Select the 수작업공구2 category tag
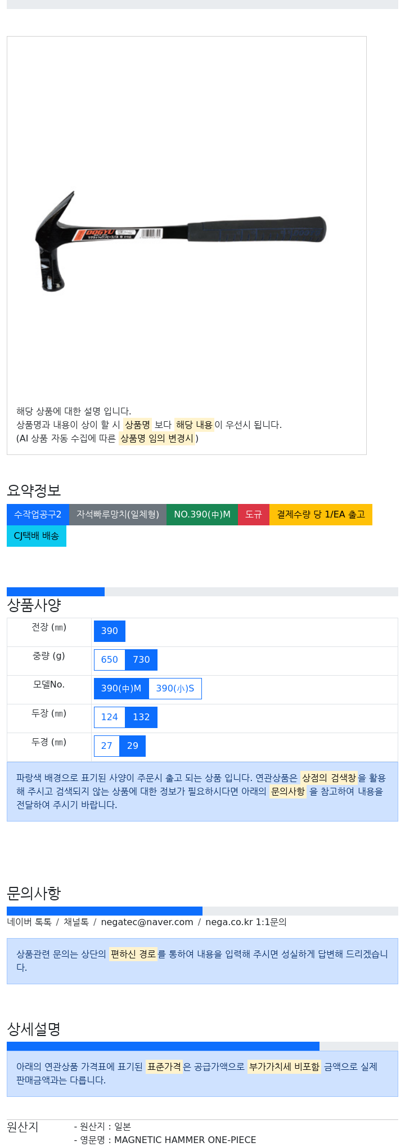 (x=38, y=515)
